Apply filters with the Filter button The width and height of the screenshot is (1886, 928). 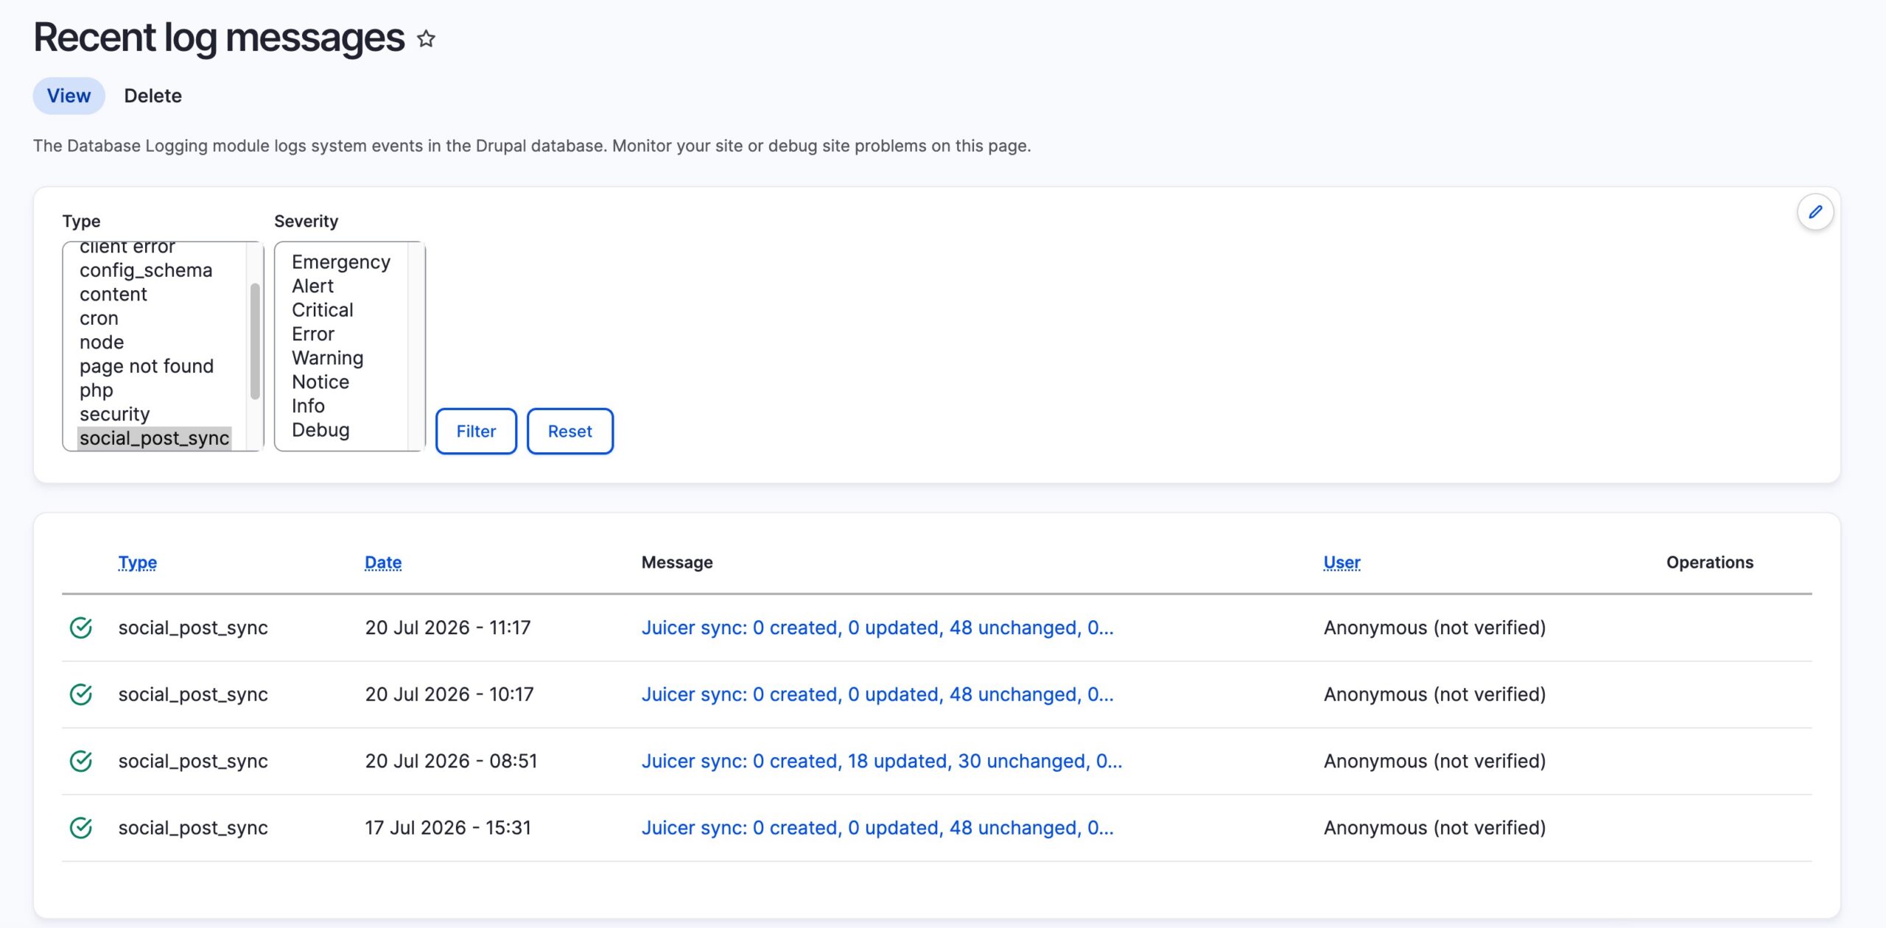coord(476,431)
